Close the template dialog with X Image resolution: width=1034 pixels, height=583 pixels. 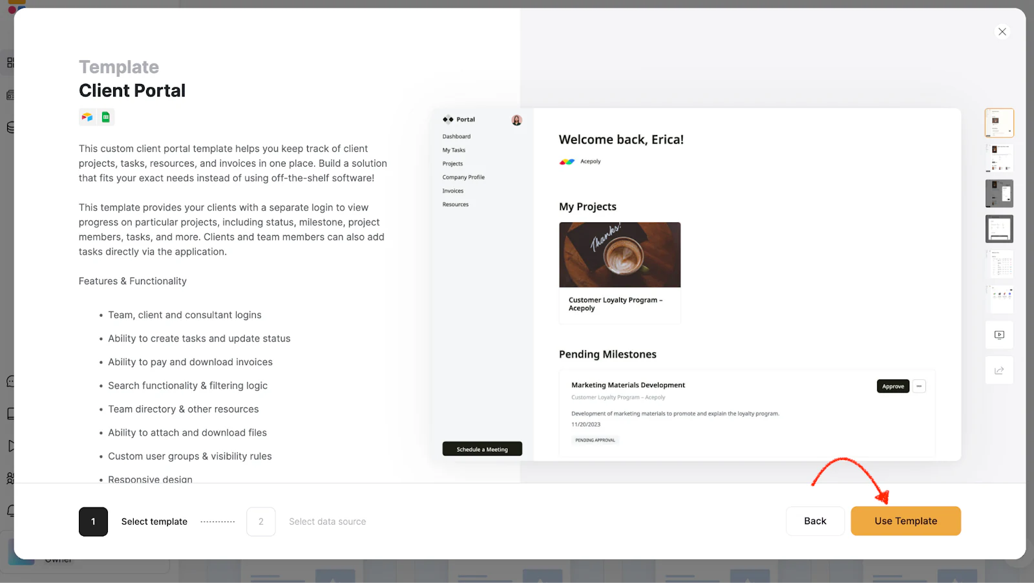click(1002, 32)
